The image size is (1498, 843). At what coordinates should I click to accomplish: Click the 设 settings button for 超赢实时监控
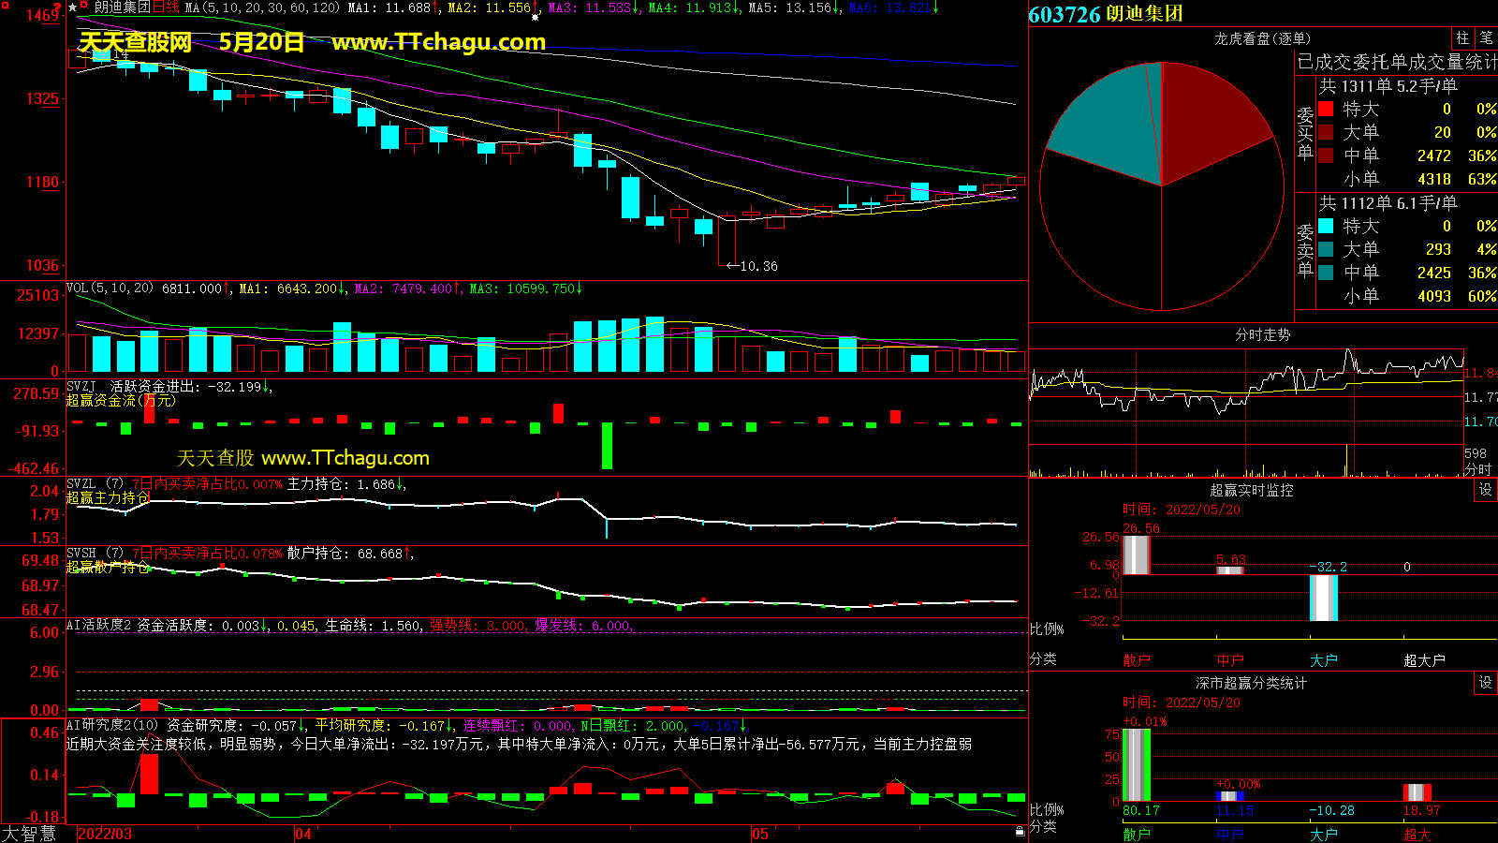(x=1485, y=490)
